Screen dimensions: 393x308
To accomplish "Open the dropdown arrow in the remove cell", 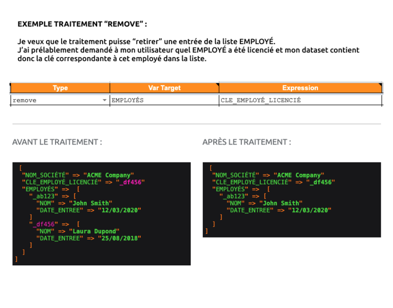I will coord(105,101).
